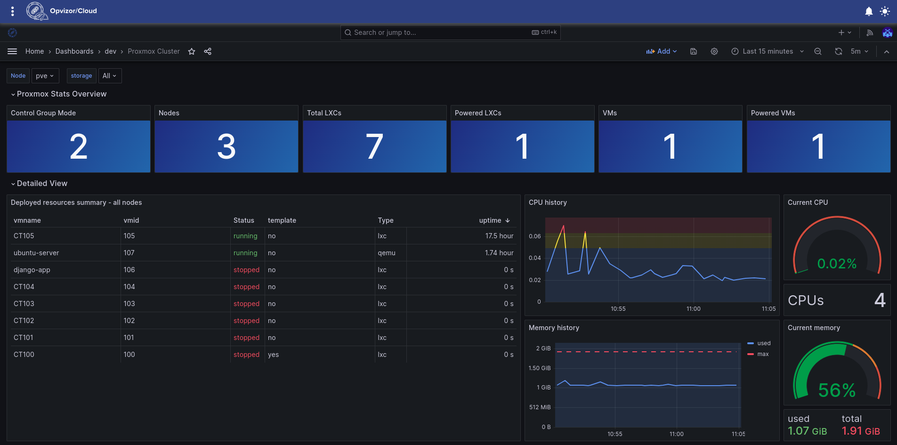Click the Opvizor/Cloud logo
Image resolution: width=897 pixels, height=445 pixels.
tap(62, 11)
